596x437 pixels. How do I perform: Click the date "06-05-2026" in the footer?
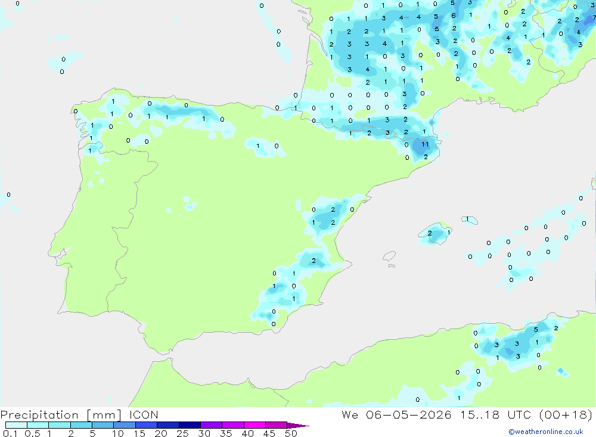tap(409, 414)
